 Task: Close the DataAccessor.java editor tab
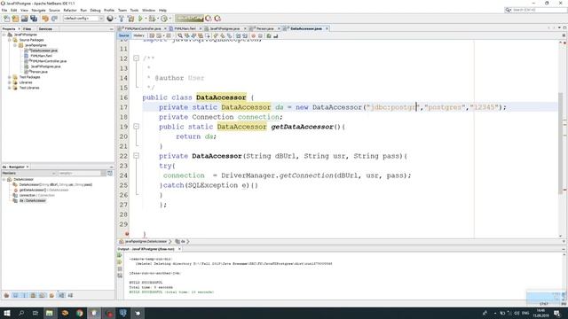click(327, 28)
